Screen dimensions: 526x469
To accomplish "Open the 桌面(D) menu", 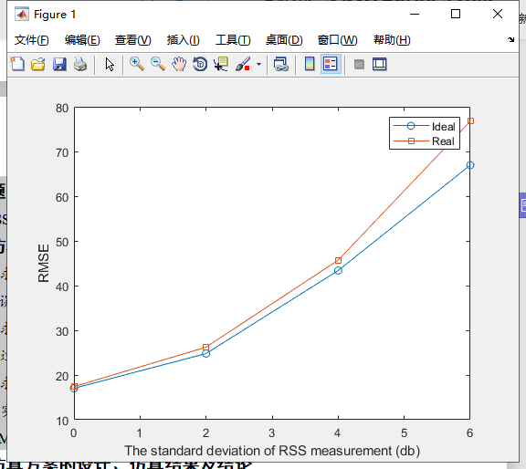I will coord(284,40).
